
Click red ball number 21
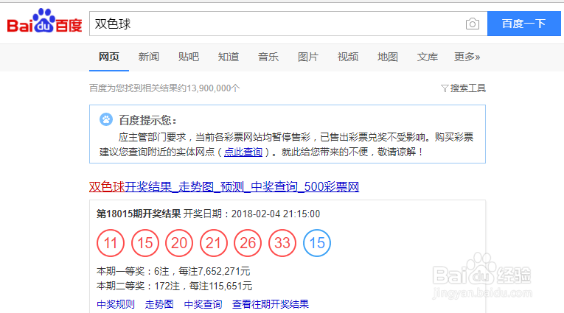pyautogui.click(x=214, y=243)
